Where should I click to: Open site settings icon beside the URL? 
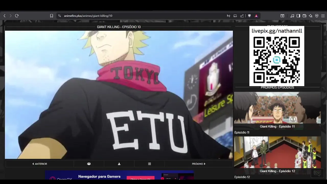pyautogui.click(x=60, y=16)
